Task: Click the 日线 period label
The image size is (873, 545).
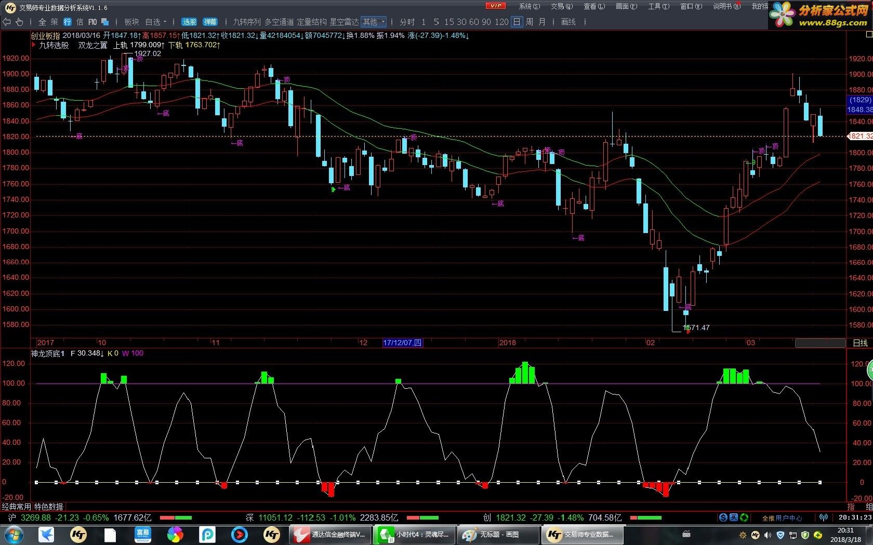Action: (861, 343)
